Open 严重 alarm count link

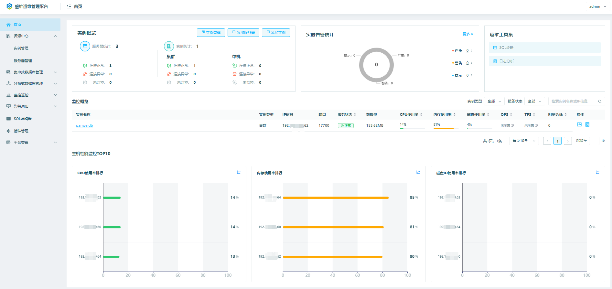click(467, 50)
